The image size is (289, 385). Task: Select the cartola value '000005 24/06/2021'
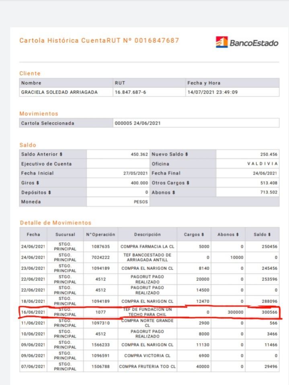137,123
